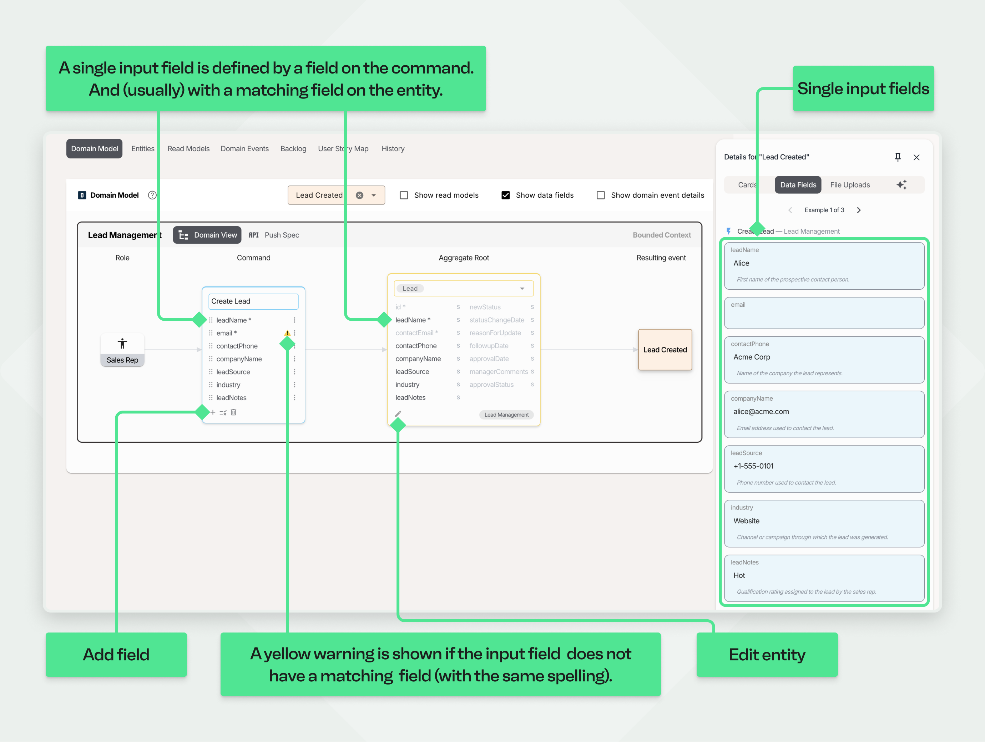The height and width of the screenshot is (742, 985).
Task: Clear the Lead Created event selection
Action: (x=360, y=195)
